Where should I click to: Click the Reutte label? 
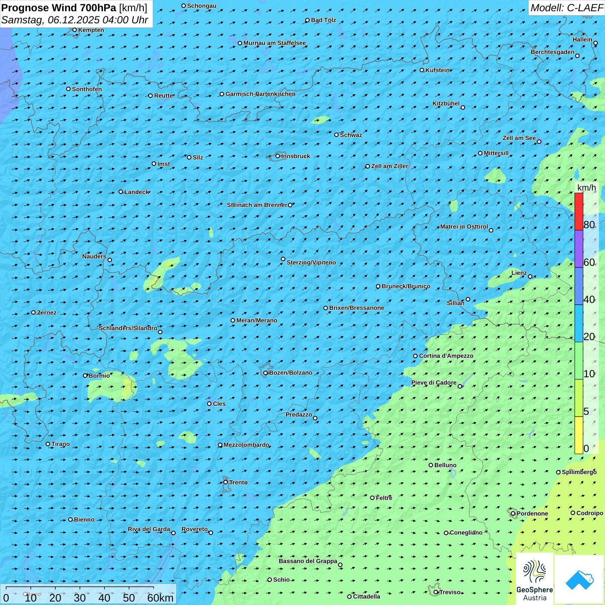pyautogui.click(x=163, y=96)
